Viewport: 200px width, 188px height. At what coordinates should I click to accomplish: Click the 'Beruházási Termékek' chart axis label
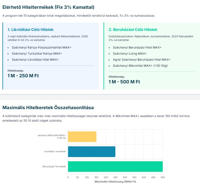pyautogui.click(x=54, y=166)
